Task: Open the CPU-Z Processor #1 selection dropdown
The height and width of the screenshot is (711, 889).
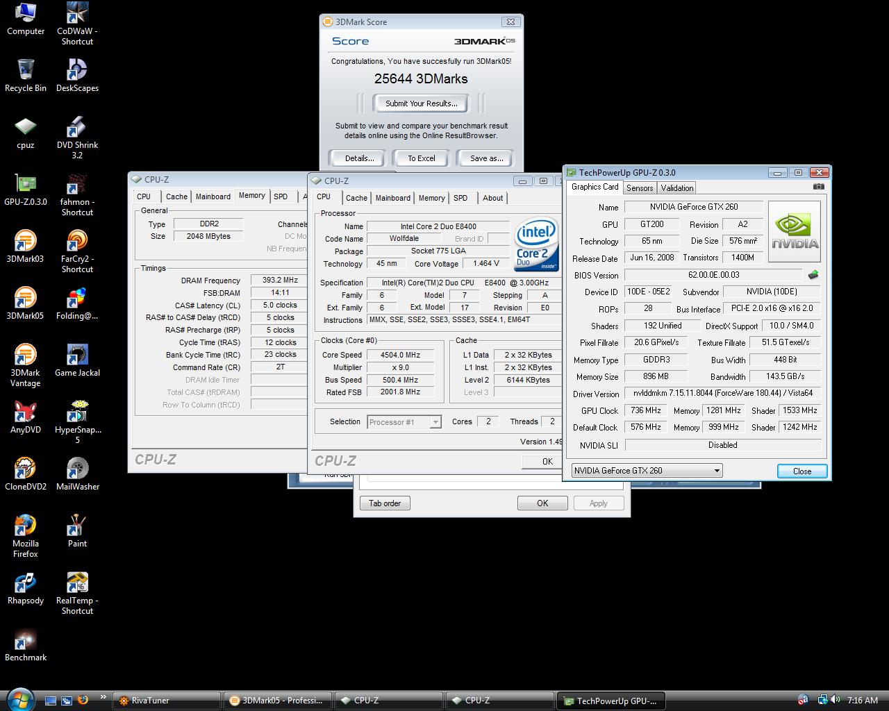Action: 404,421
